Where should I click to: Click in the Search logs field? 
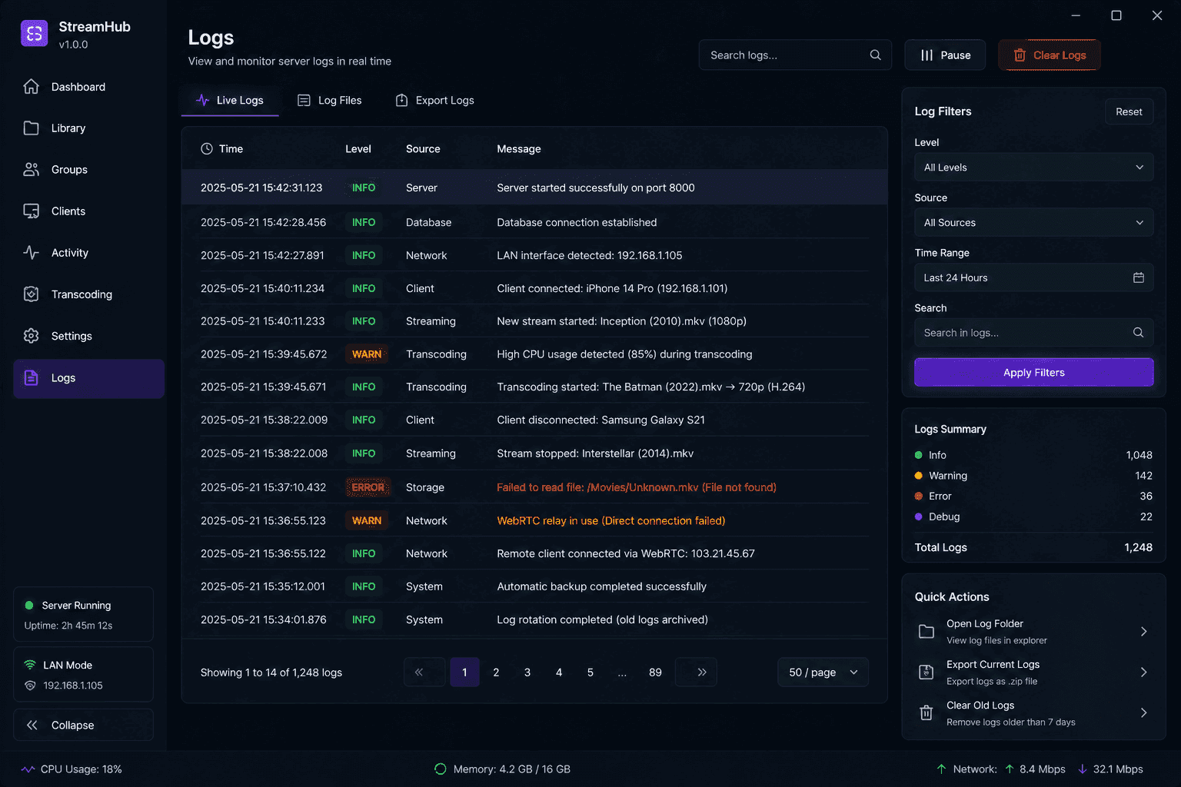tap(795, 55)
